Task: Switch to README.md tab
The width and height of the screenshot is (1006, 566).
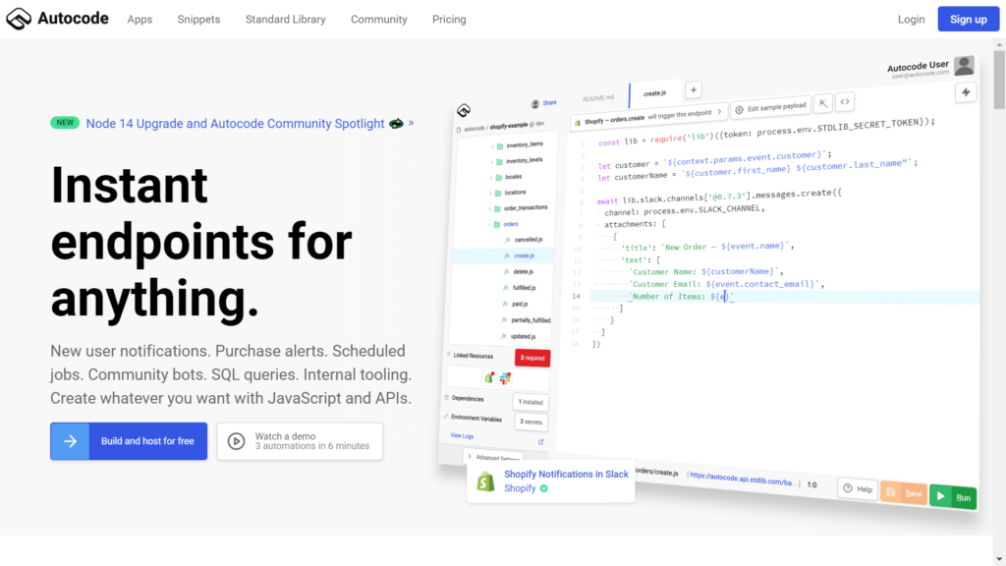Action: (x=598, y=97)
